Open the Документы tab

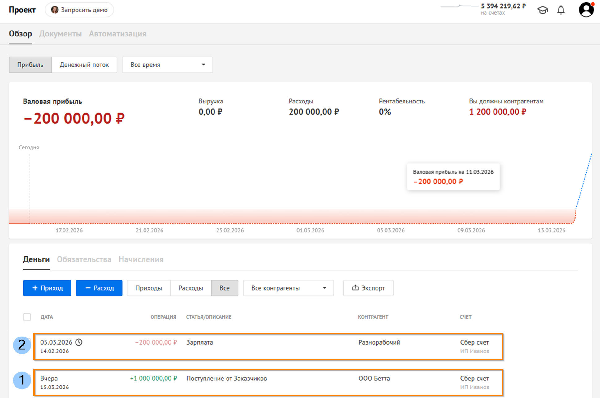60,34
